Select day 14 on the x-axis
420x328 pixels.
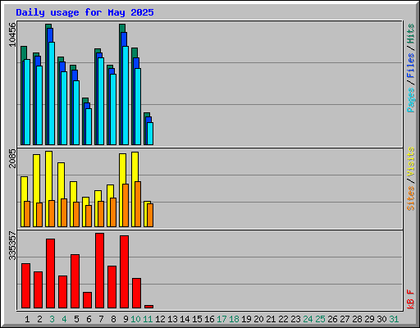pyautogui.click(x=185, y=319)
